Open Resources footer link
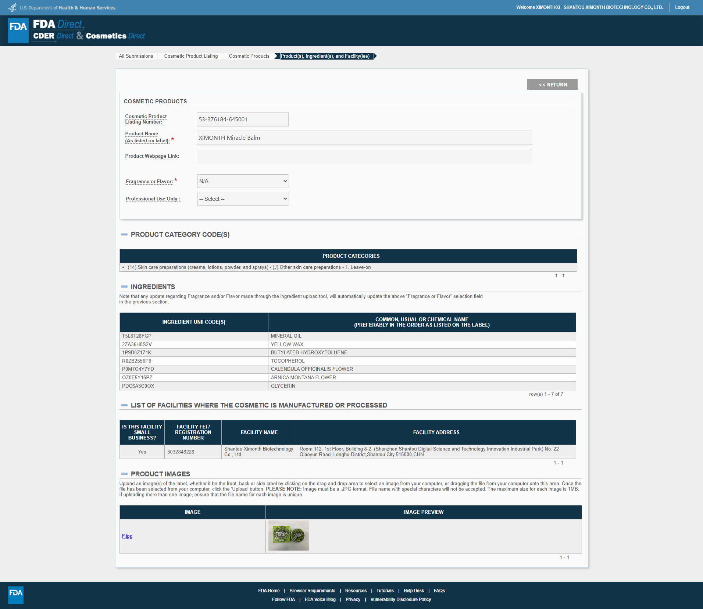 pyautogui.click(x=356, y=591)
